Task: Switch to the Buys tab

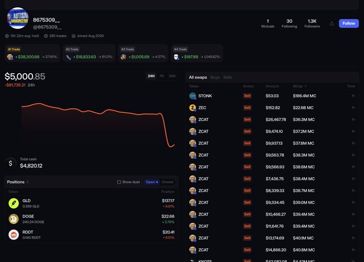Action: point(215,77)
